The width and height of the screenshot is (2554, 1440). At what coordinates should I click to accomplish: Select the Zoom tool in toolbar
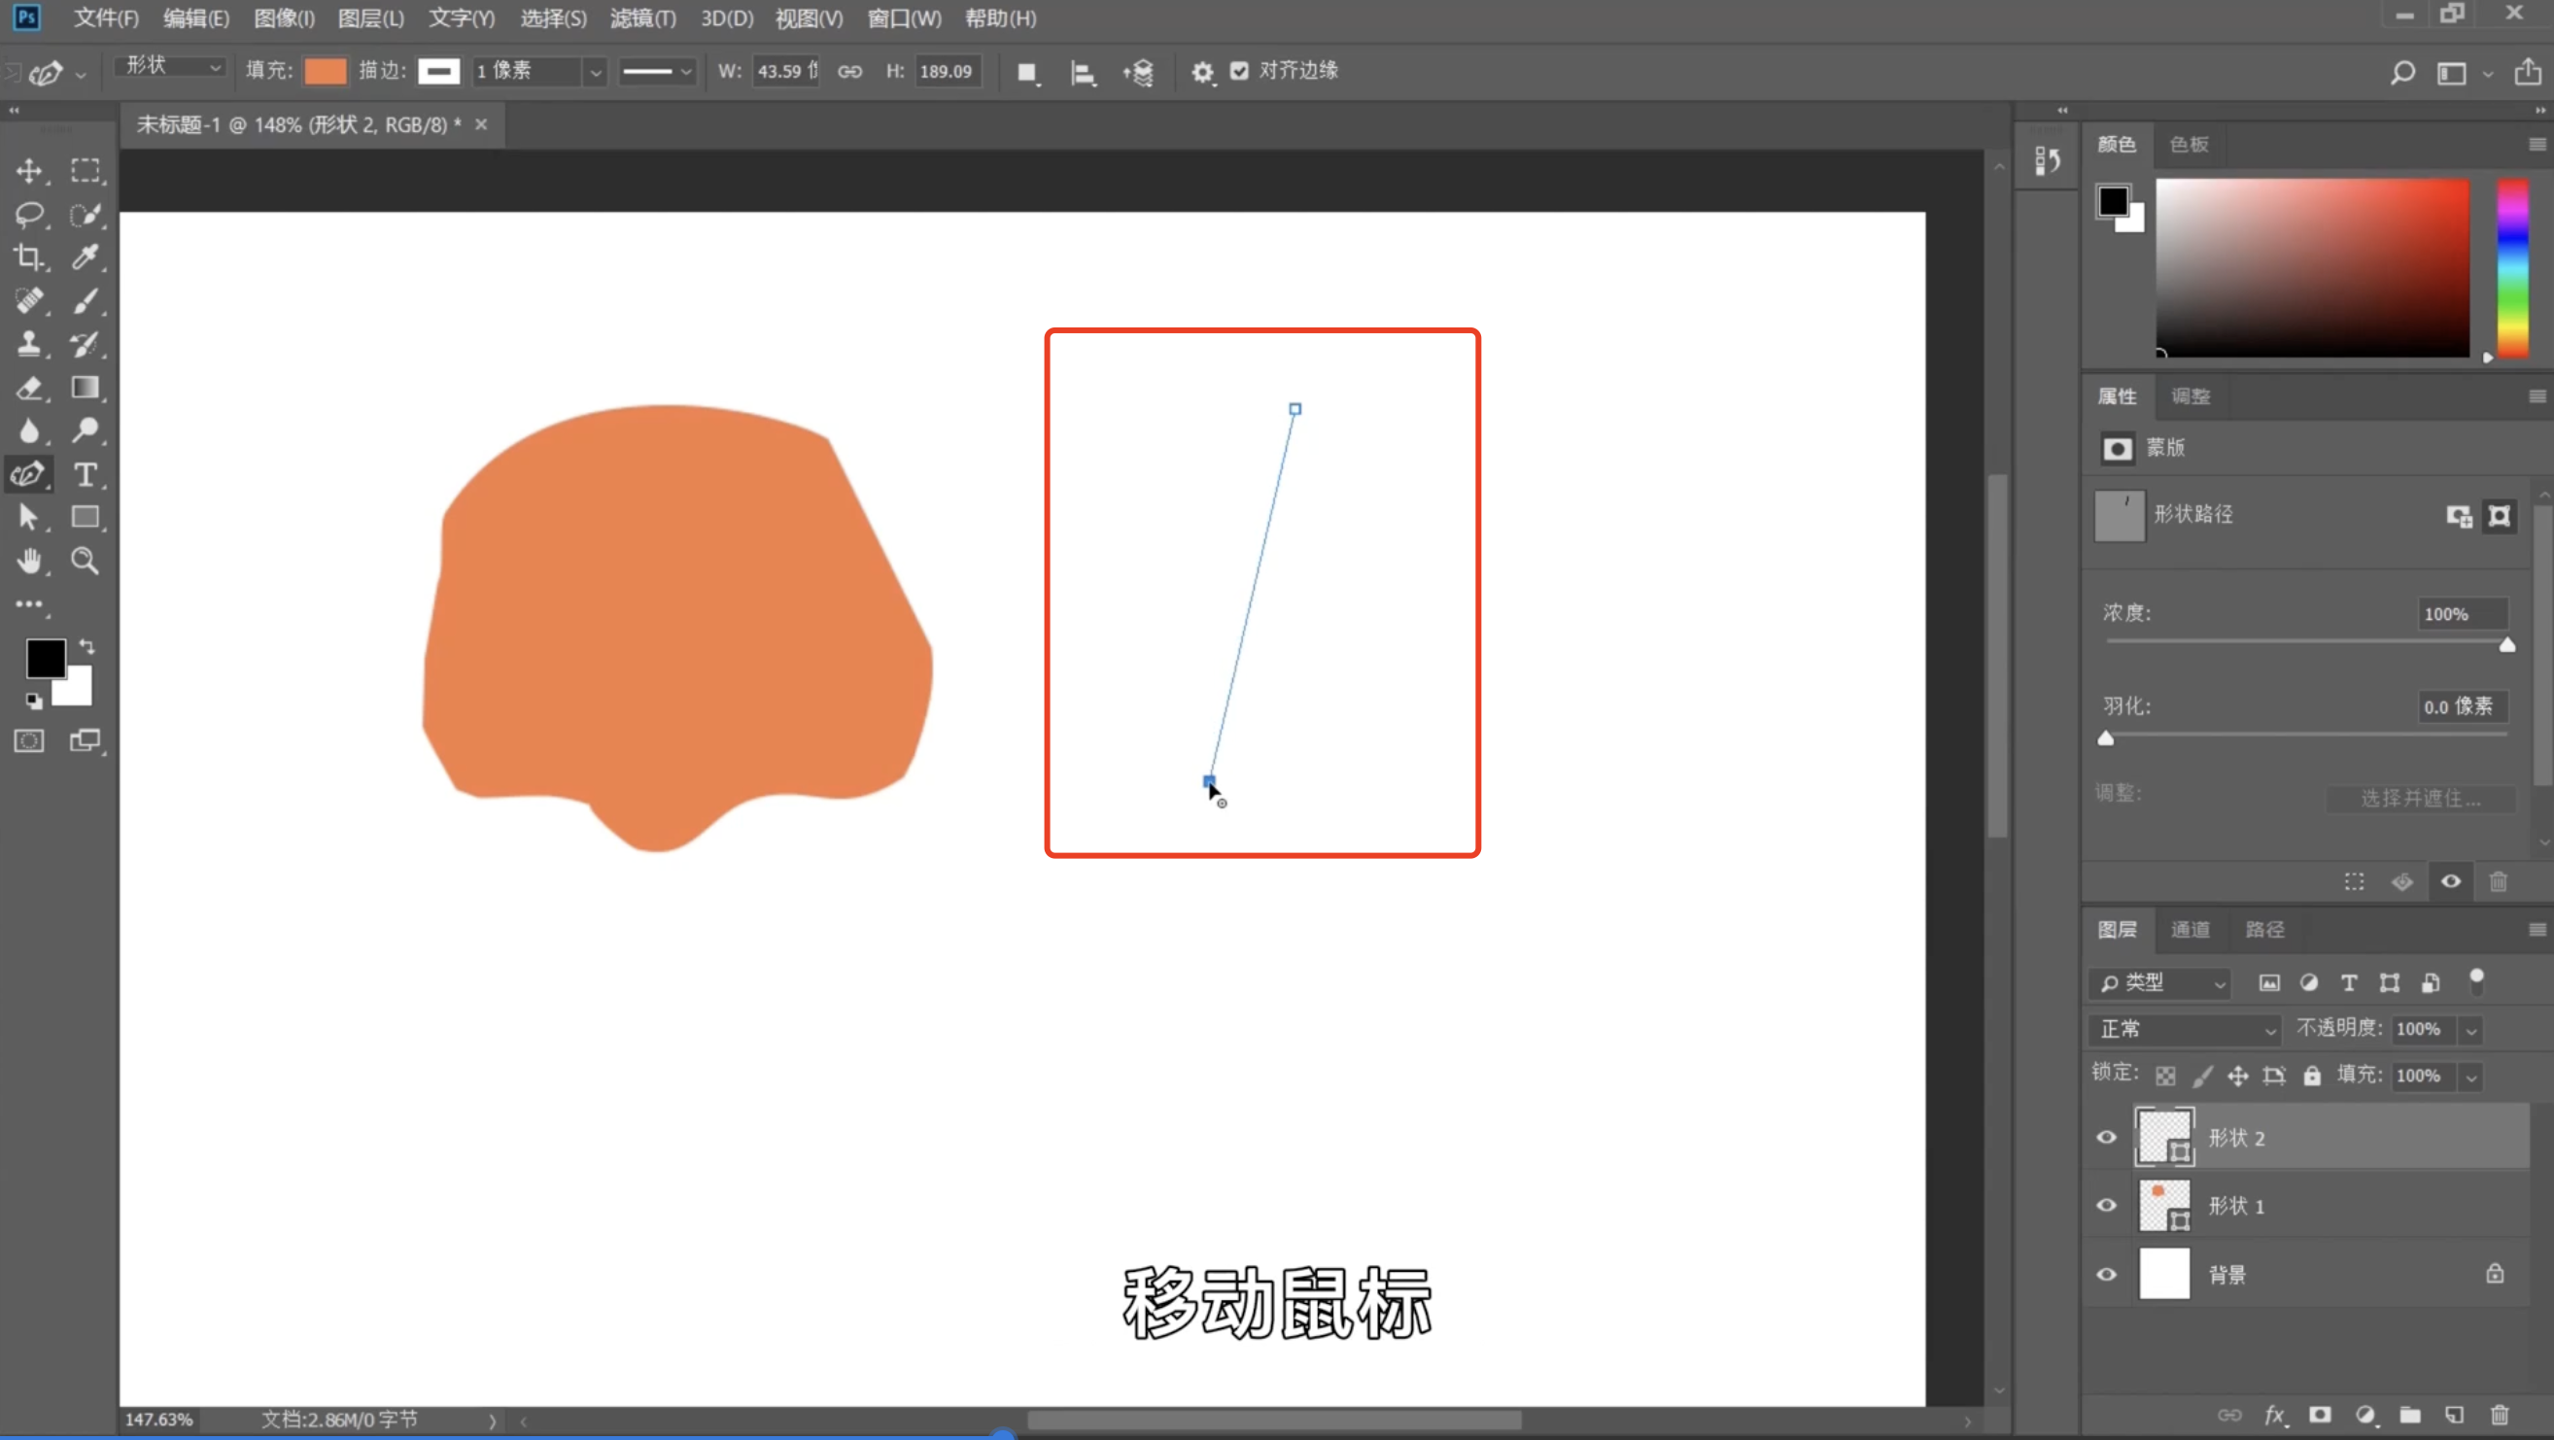click(86, 561)
